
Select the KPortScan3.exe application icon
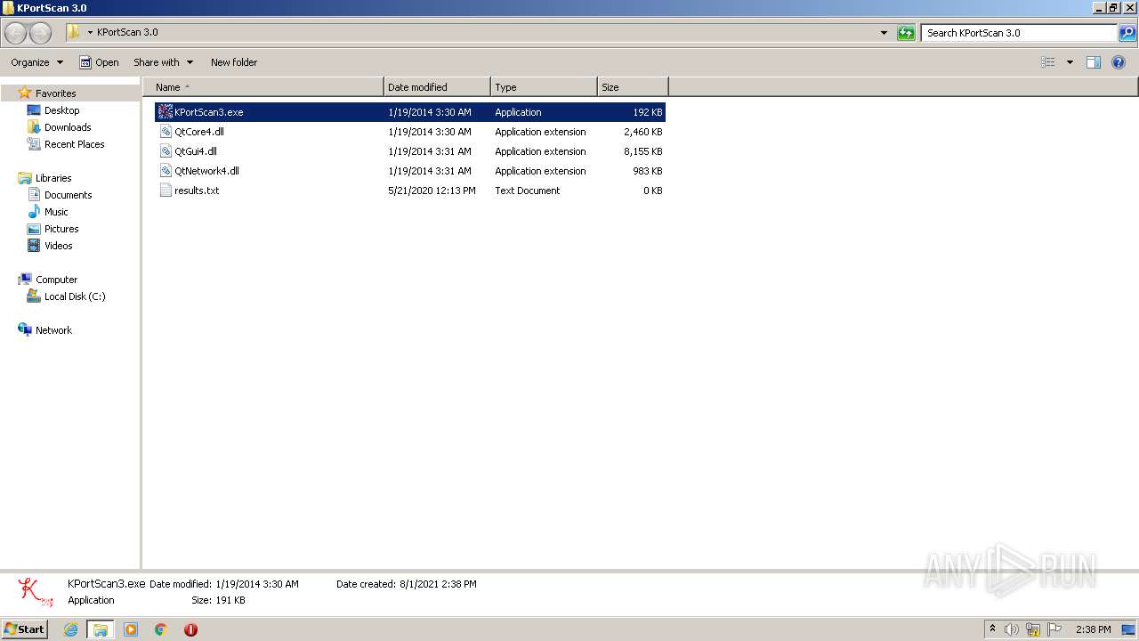click(x=166, y=112)
